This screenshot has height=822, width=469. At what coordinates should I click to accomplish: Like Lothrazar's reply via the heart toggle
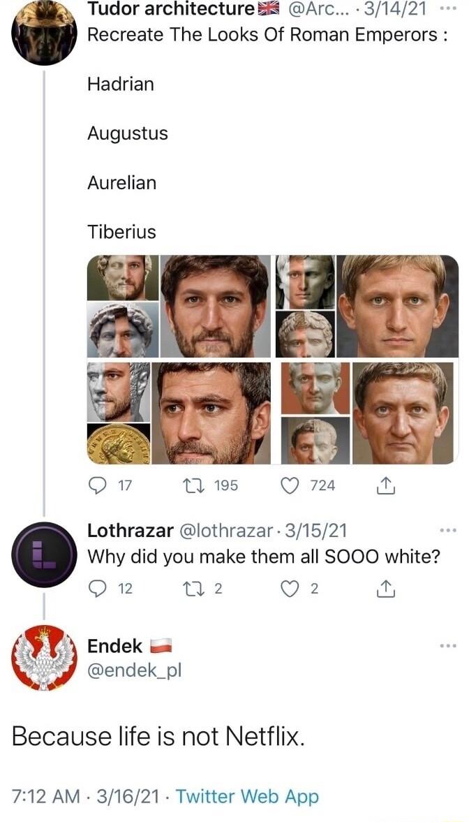tap(289, 588)
